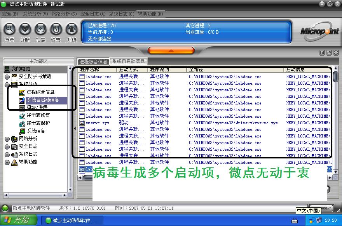Select 注册表保护 in the sidebar tree
342x226 pixels.
click(x=38, y=123)
